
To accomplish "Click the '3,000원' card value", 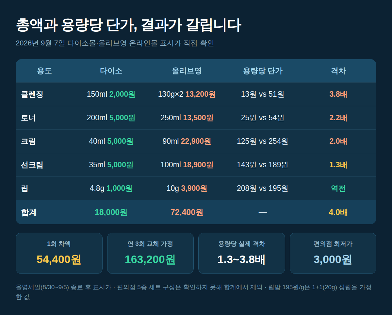I will pos(333,259).
